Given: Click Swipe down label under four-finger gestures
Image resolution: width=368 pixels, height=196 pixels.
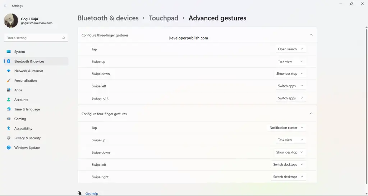Looking at the screenshot, I should point(101,152).
